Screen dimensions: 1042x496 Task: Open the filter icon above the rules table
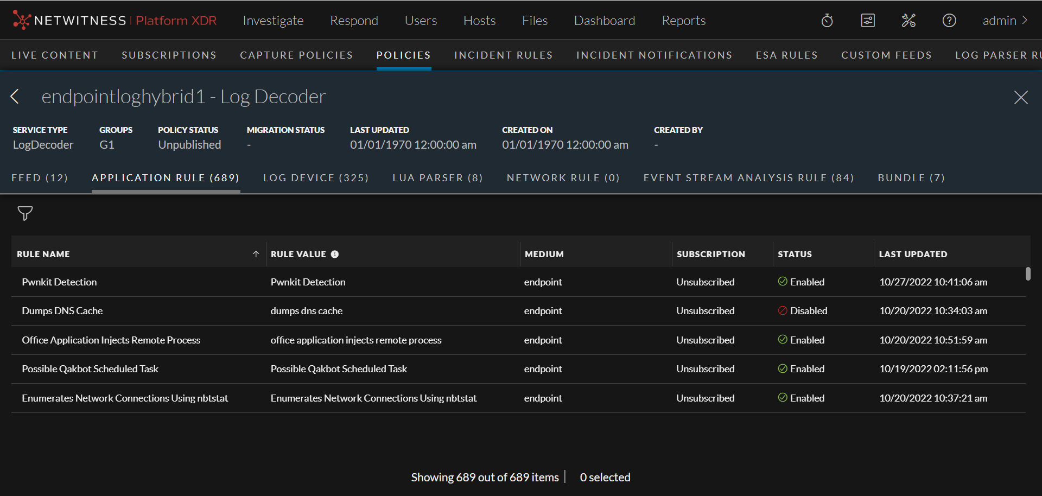pyautogui.click(x=25, y=213)
